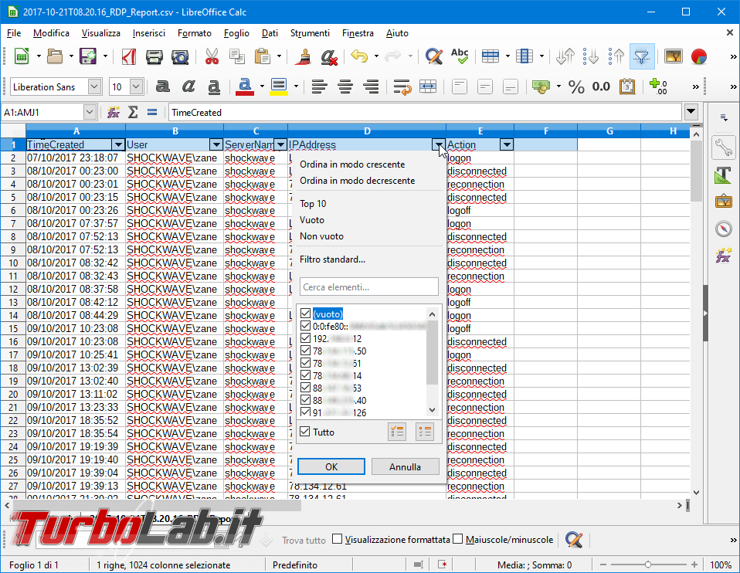The image size is (740, 573).
Task: Click the Sum sigma icon
Action: [x=133, y=112]
